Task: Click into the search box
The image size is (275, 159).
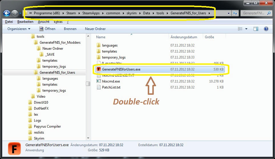Action: [x=253, y=13]
